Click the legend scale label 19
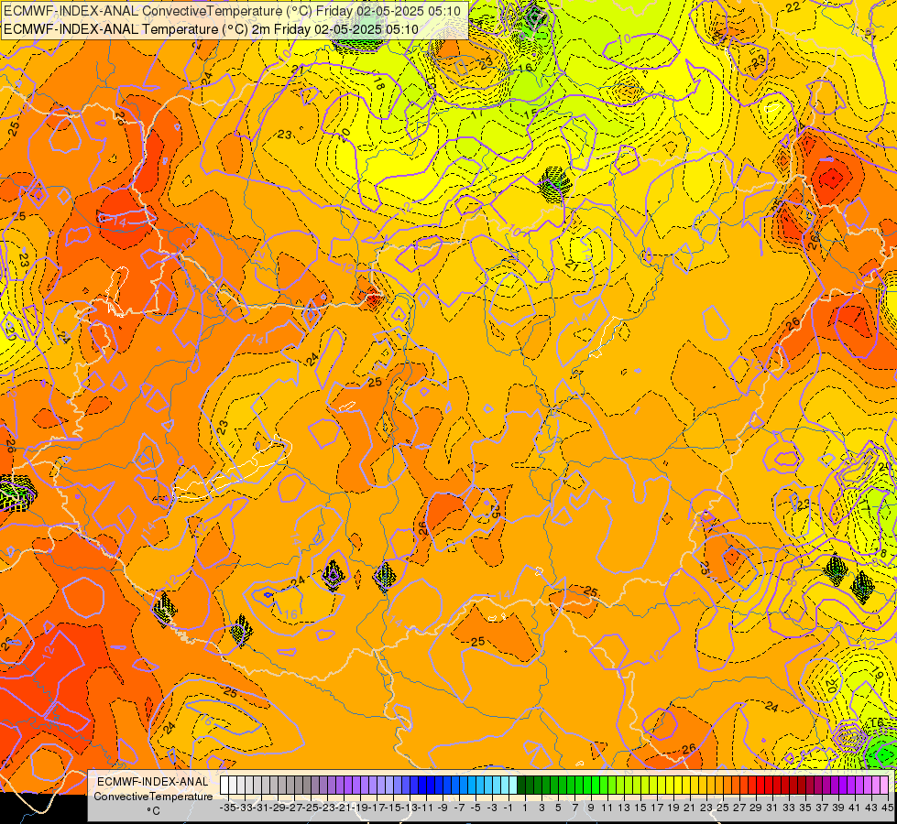The image size is (897, 824). (673, 808)
